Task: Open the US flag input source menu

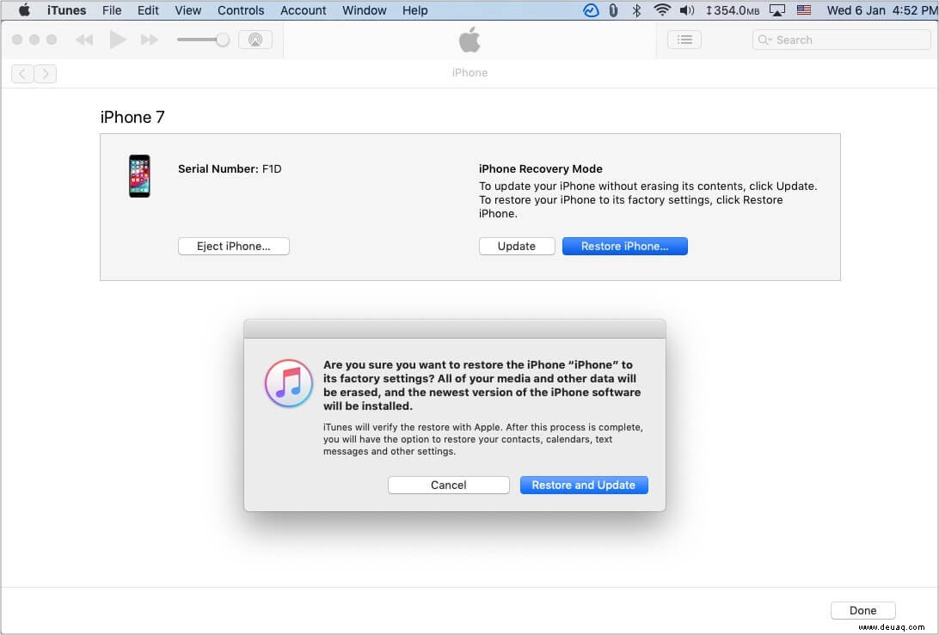Action: click(804, 10)
